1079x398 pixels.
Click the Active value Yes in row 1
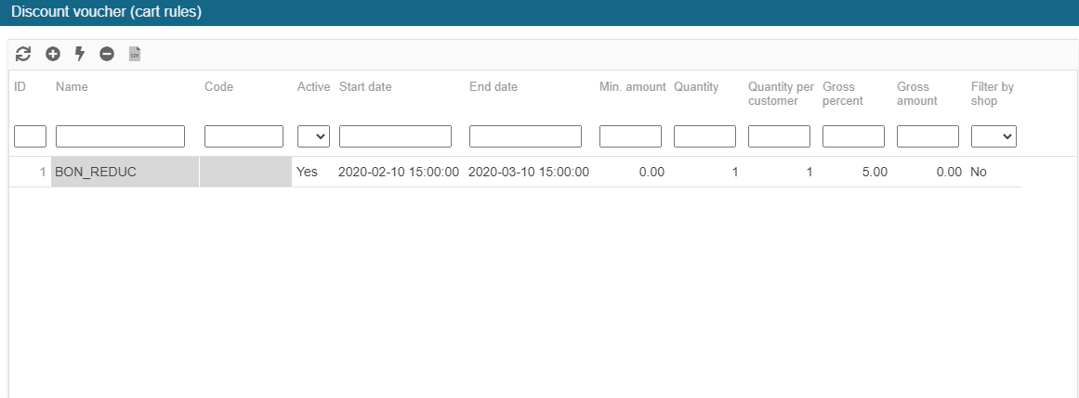(x=307, y=172)
